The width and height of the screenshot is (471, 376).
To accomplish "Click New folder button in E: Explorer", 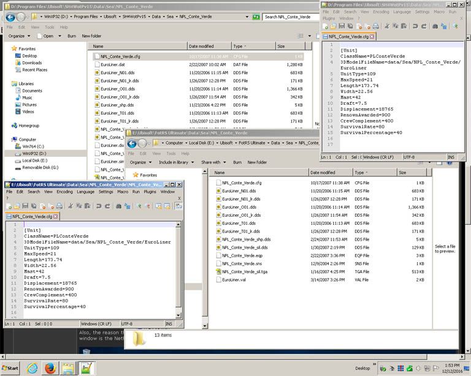I will tap(257, 162).
